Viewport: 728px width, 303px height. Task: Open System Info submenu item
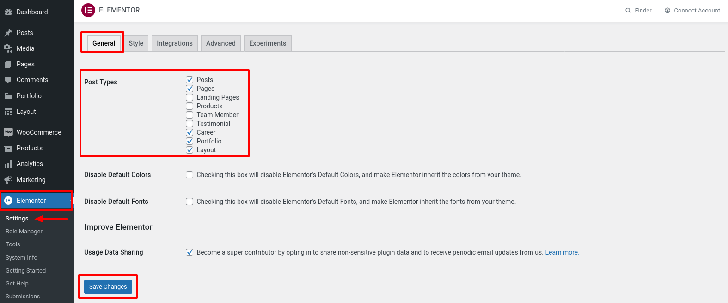(21, 258)
